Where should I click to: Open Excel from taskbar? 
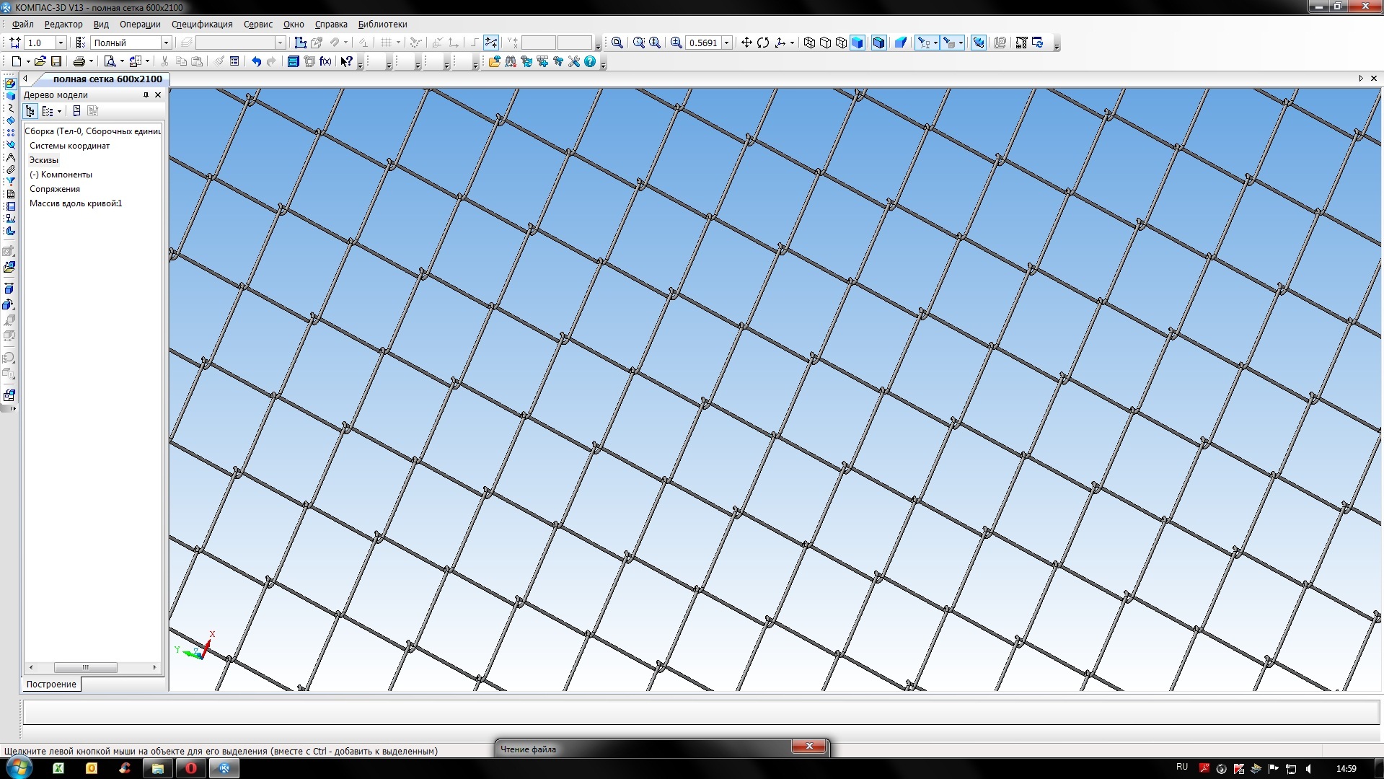(x=58, y=768)
